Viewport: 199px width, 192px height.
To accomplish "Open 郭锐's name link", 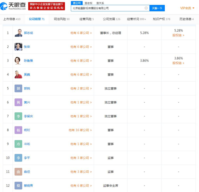I will pos(27,88).
